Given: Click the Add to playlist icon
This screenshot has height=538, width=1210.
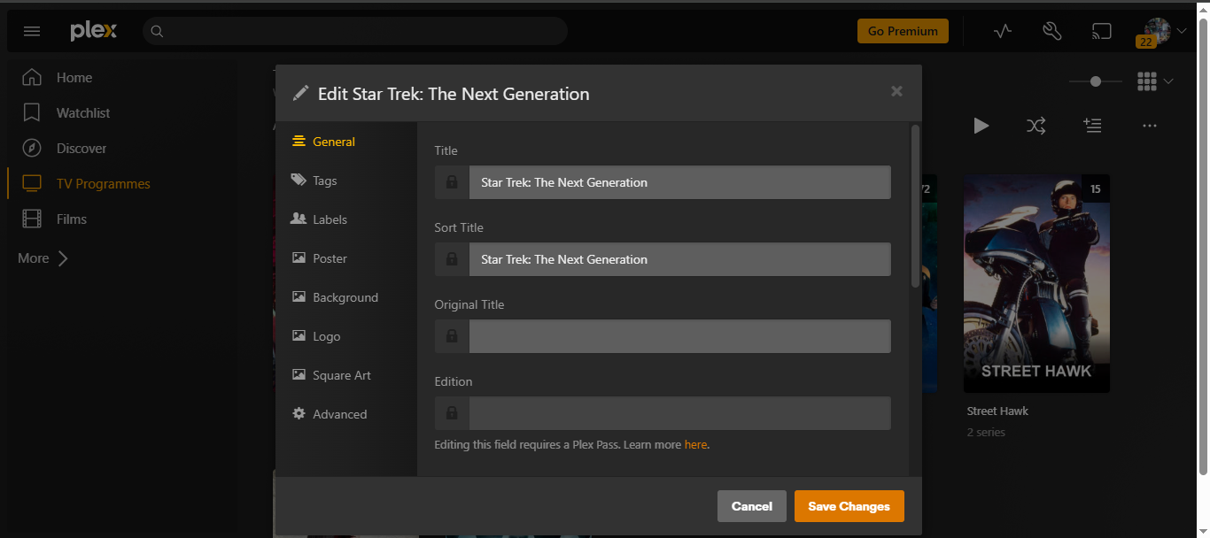Looking at the screenshot, I should pyautogui.click(x=1092, y=126).
